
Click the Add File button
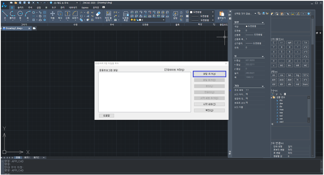pos(209,74)
